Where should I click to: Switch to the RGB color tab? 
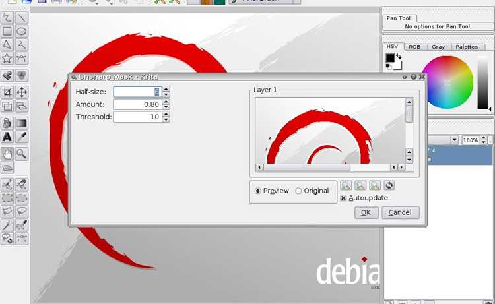point(414,47)
